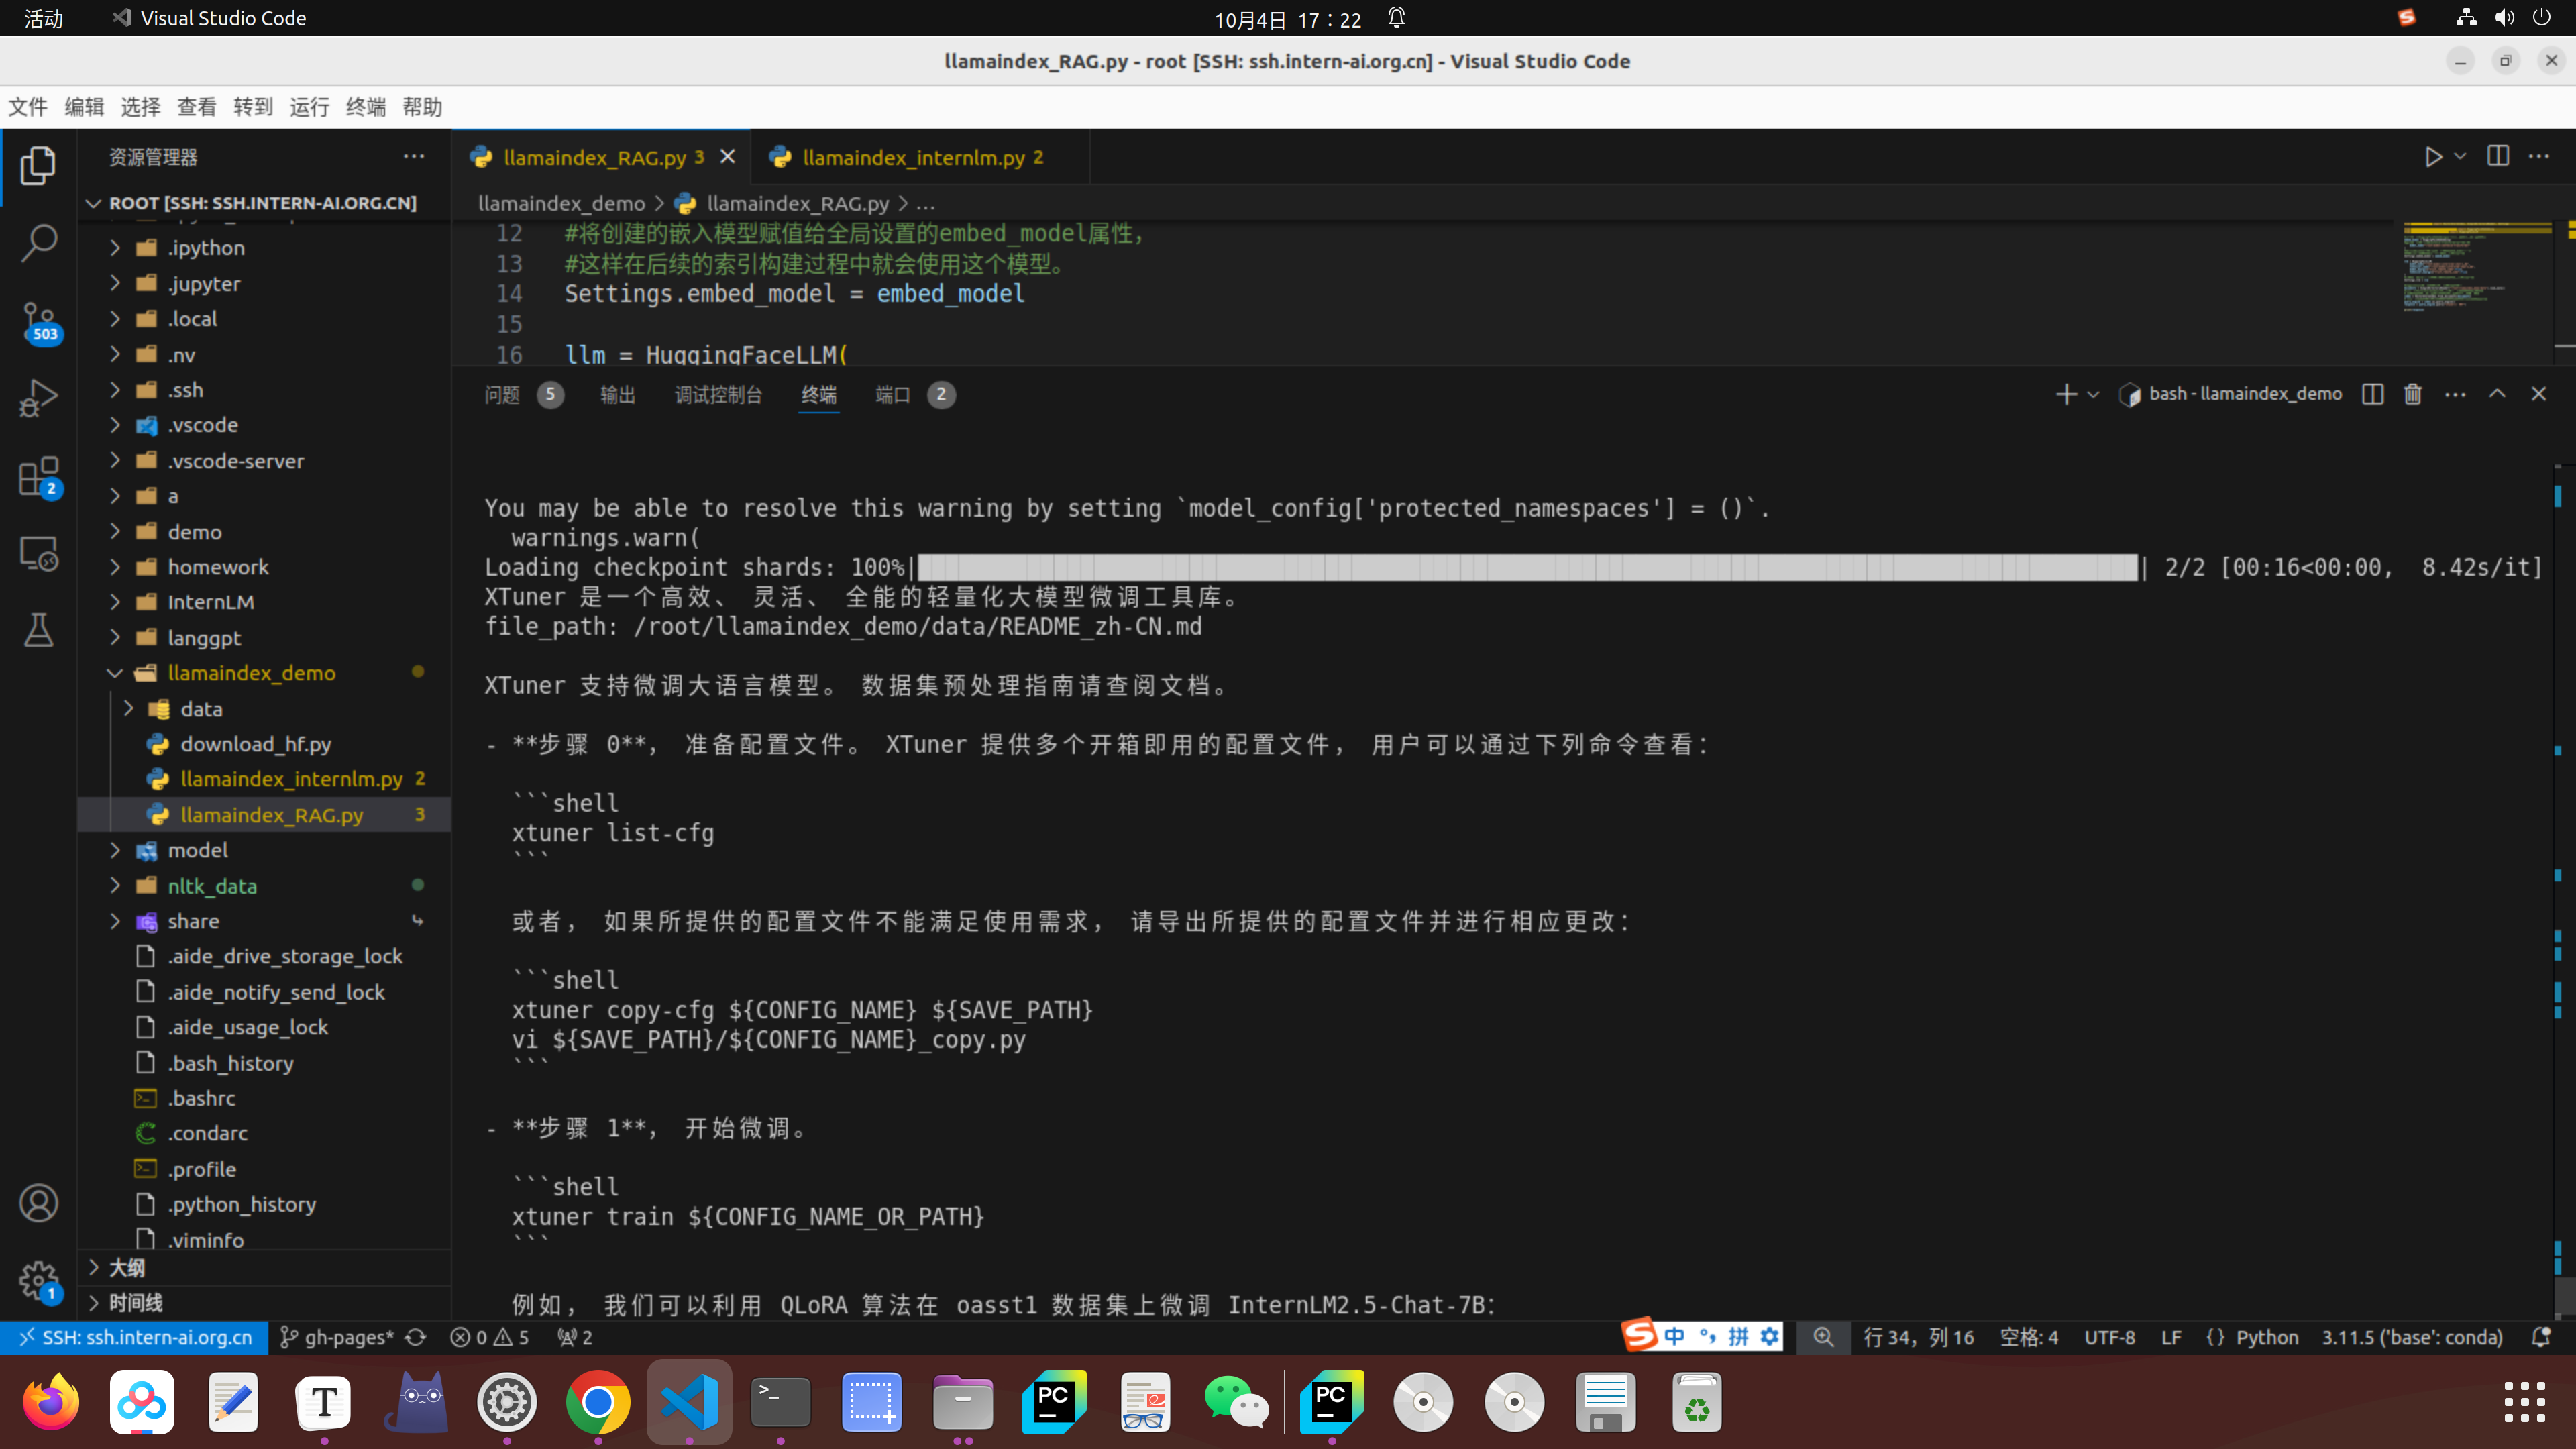Image resolution: width=2576 pixels, height=1449 pixels.
Task: Split the editor to the right
Action: click(2498, 157)
